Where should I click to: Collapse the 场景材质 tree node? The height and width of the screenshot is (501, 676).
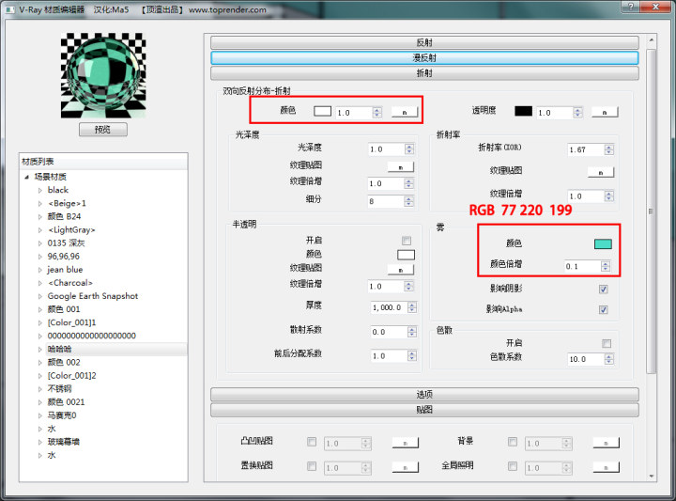(26, 177)
